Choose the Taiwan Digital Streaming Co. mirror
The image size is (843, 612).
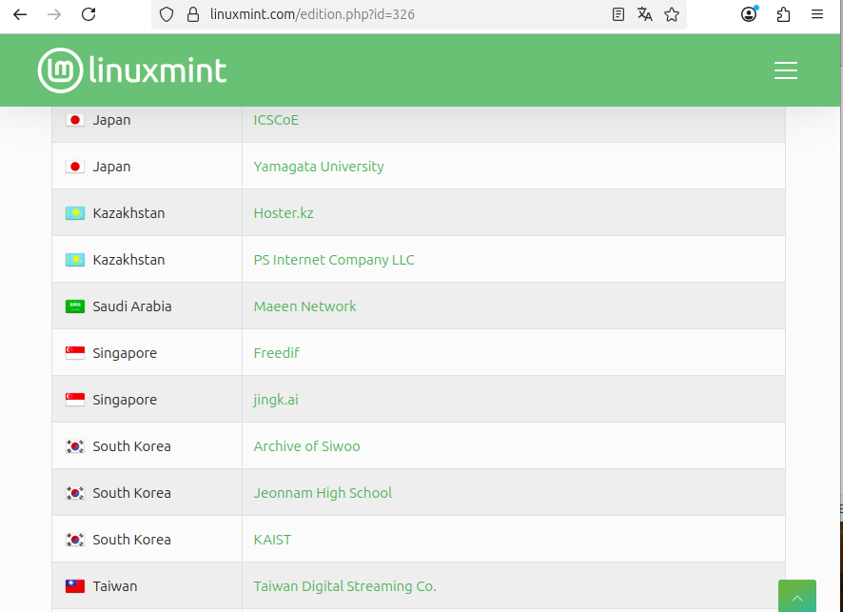point(344,586)
